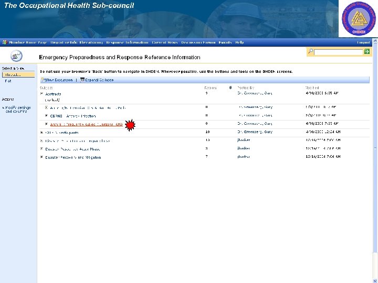Open OHDEN Participants discussion
378x283 pixels.
coord(62,133)
